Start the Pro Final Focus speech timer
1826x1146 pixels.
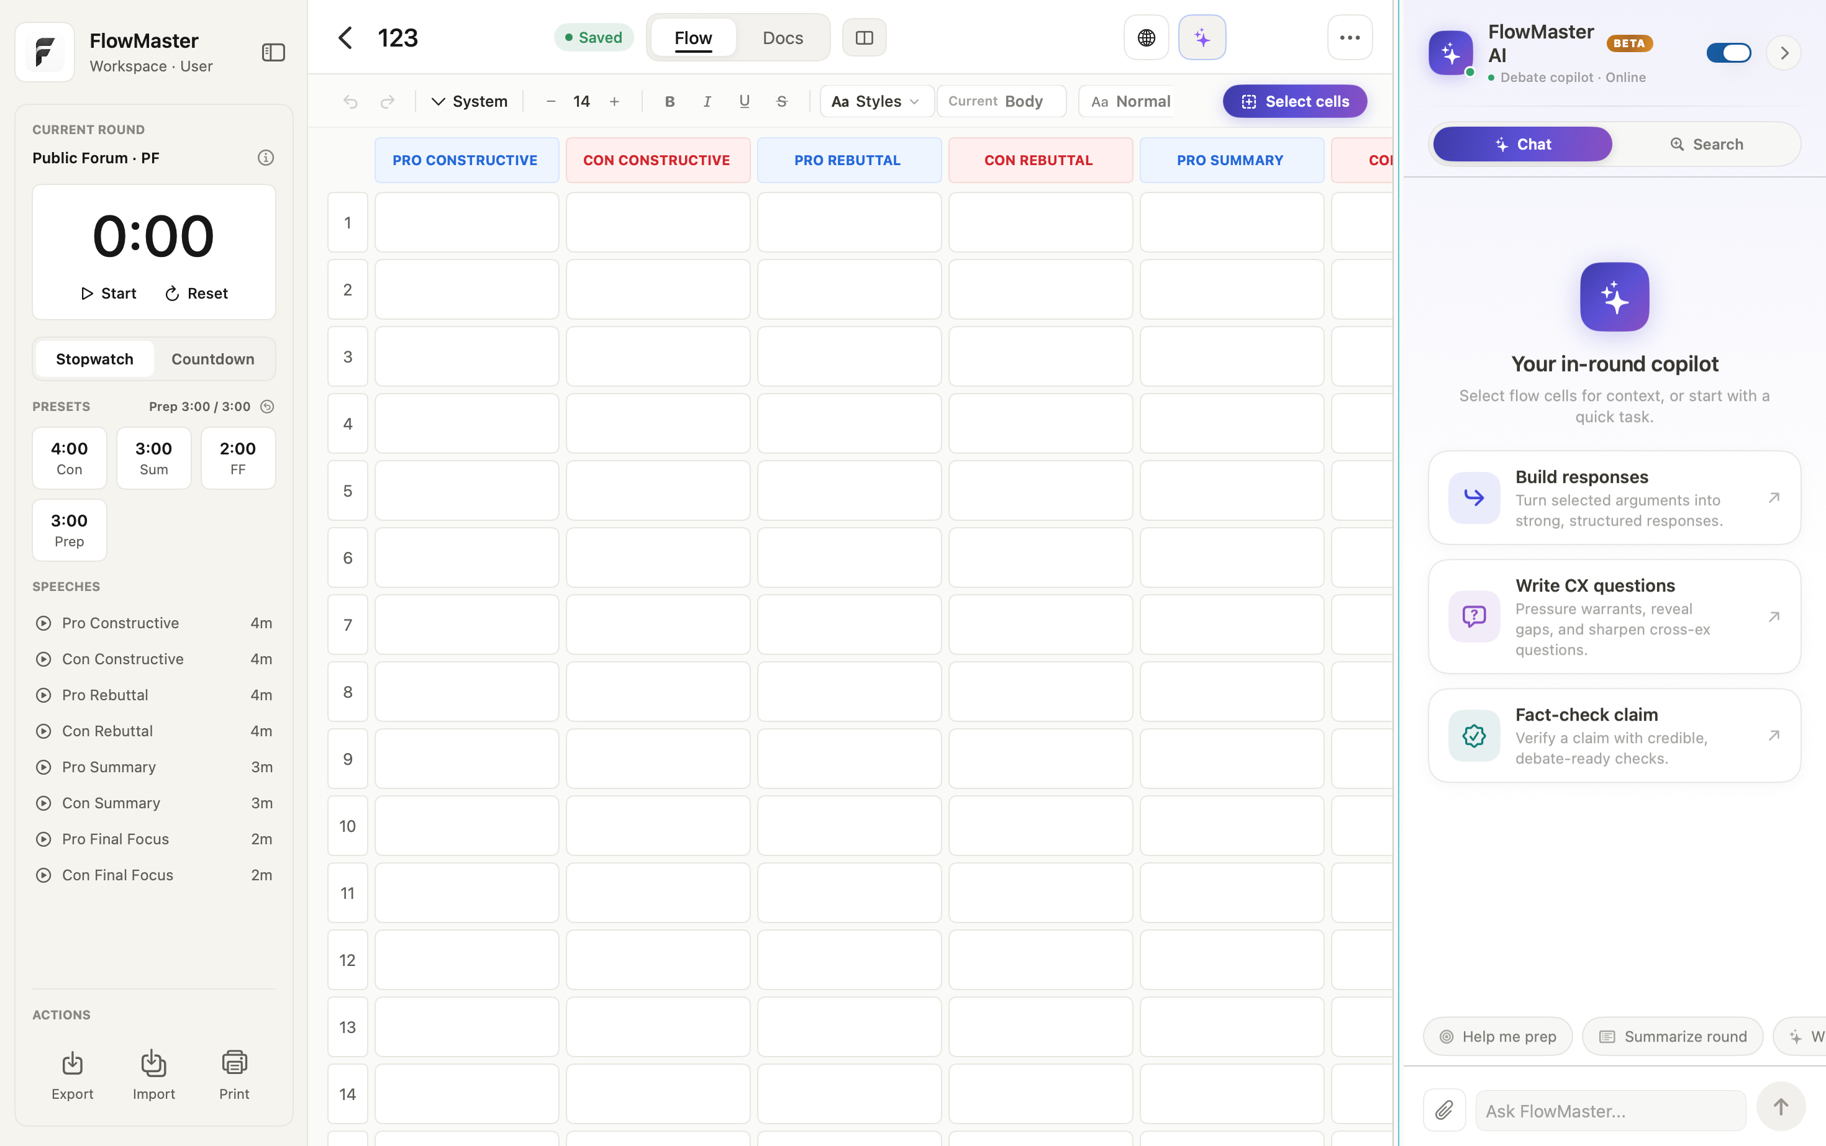pos(44,839)
